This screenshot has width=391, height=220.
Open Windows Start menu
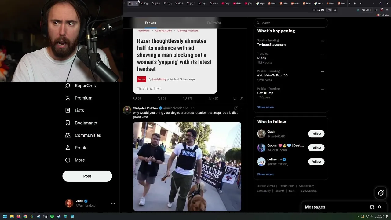pyautogui.click(x=5, y=216)
